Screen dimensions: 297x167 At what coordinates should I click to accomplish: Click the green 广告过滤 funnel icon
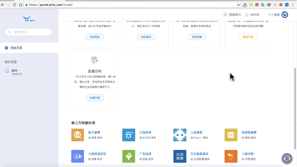pyautogui.click(x=128, y=156)
